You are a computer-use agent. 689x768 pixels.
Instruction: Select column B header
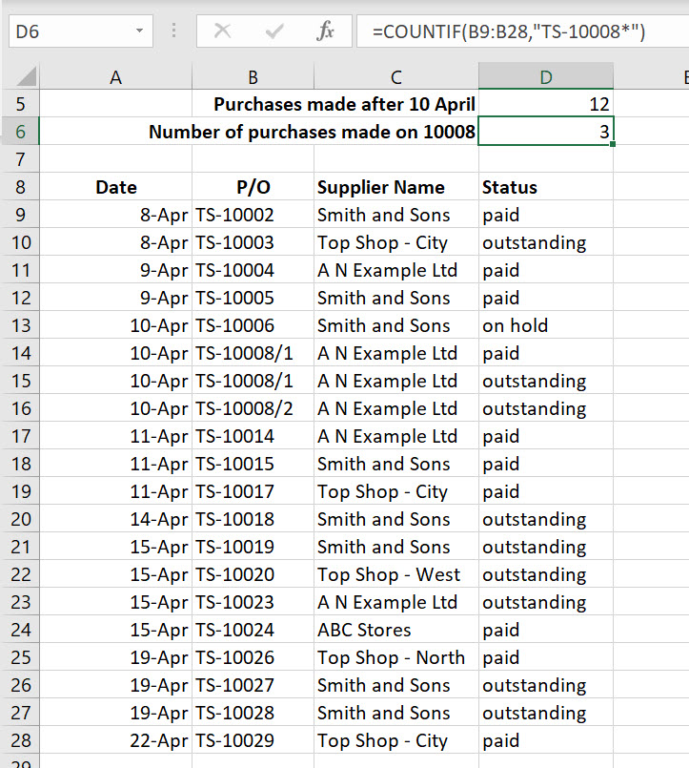253,76
